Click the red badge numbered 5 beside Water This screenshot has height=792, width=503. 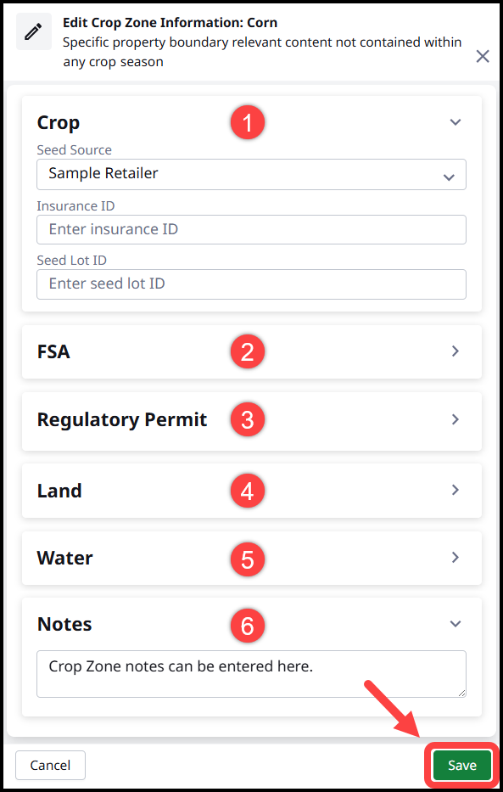pos(247,559)
